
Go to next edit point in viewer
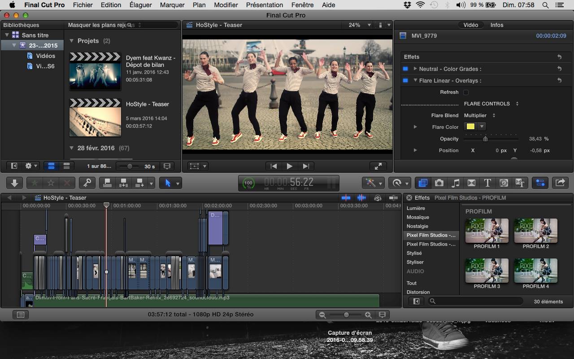[x=306, y=166]
